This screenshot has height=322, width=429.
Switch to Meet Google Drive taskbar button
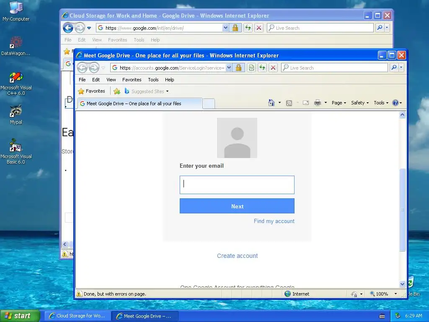[145, 316]
